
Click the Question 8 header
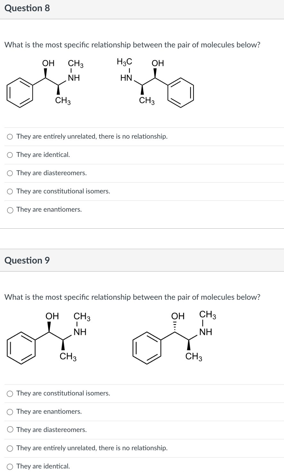(27, 8)
